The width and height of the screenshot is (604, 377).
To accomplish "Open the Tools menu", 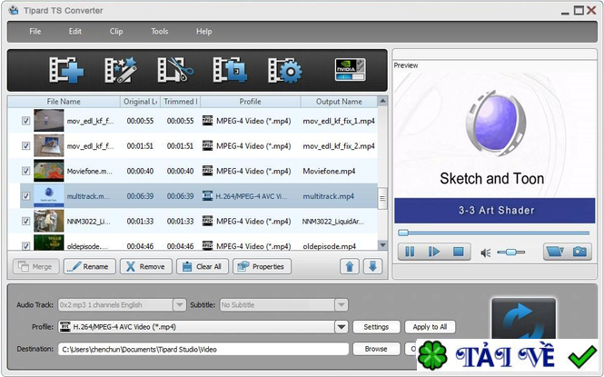I will pos(160,31).
